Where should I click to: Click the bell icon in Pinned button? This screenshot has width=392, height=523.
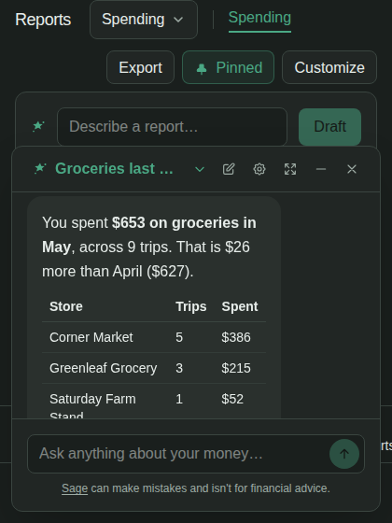coord(202,69)
